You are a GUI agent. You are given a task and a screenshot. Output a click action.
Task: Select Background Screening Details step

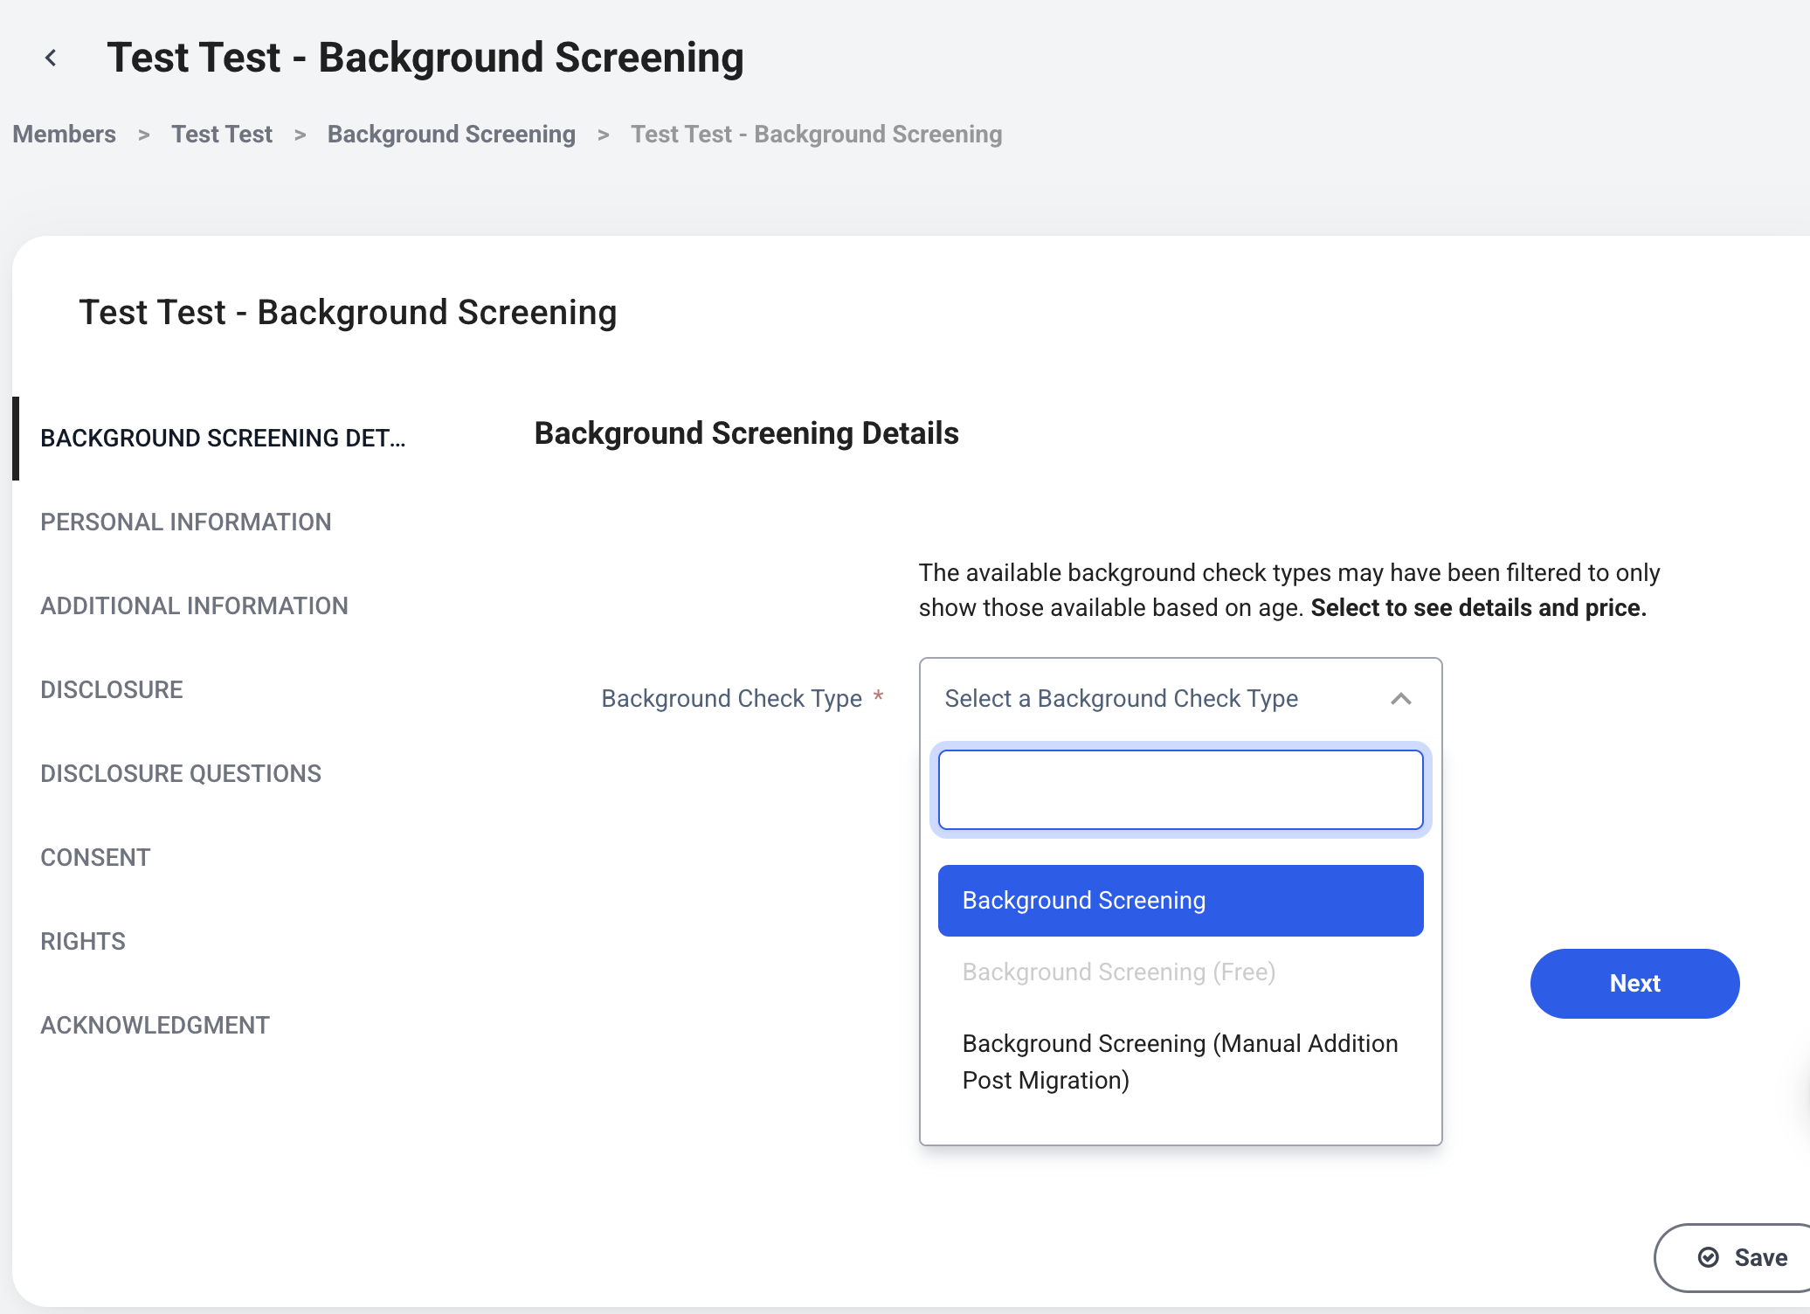[223, 438]
